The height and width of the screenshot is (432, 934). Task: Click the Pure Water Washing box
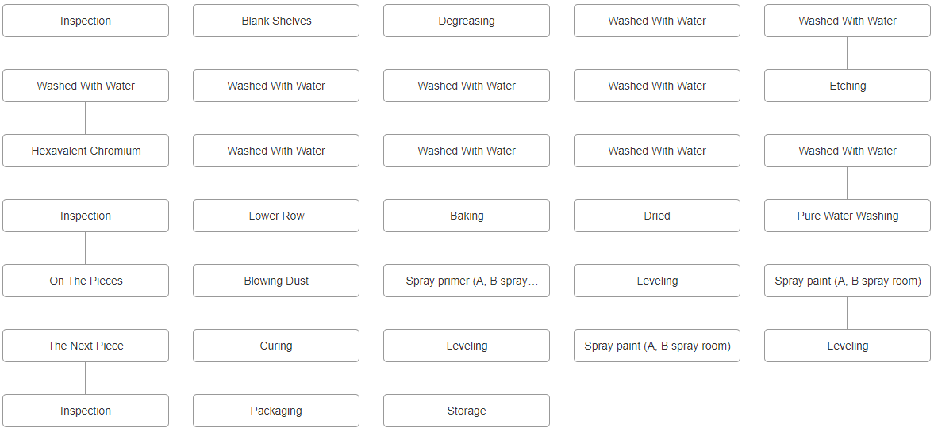point(848,216)
